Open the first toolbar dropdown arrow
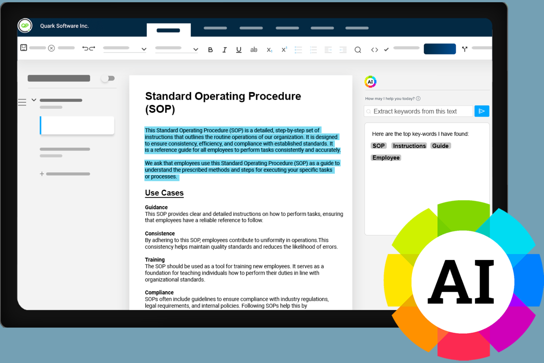This screenshot has width=544, height=363. coord(144,49)
